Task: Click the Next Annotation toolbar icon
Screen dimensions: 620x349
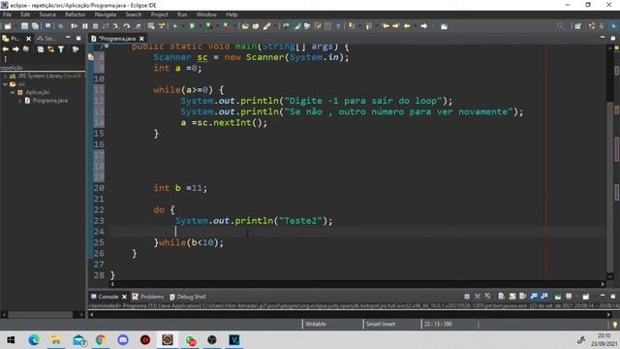Action: [x=351, y=26]
